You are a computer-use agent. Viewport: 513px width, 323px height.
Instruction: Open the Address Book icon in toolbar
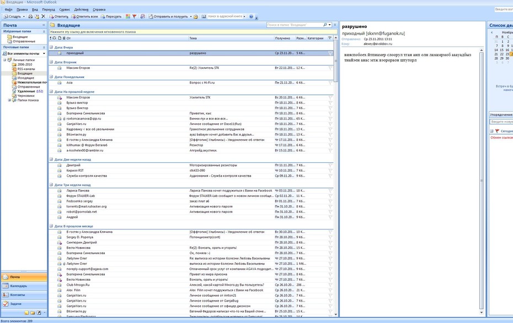click(x=204, y=17)
